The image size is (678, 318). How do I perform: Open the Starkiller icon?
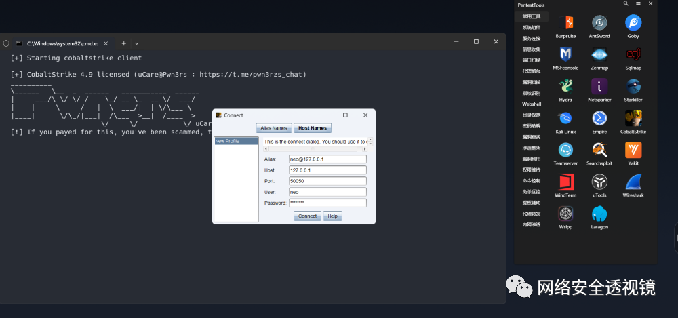pos(633,86)
